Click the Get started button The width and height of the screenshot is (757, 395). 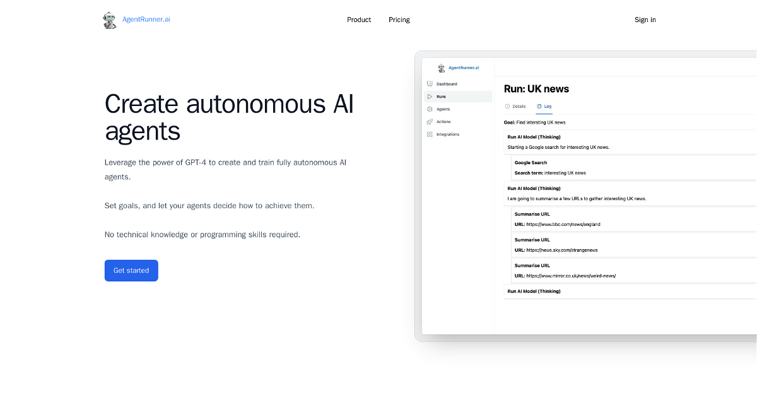coord(131,271)
